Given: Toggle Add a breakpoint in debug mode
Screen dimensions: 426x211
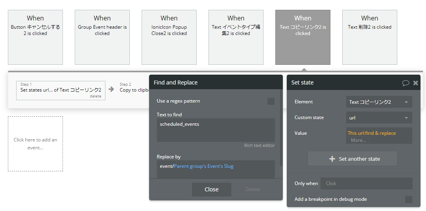Looking at the screenshot, I should (x=409, y=199).
